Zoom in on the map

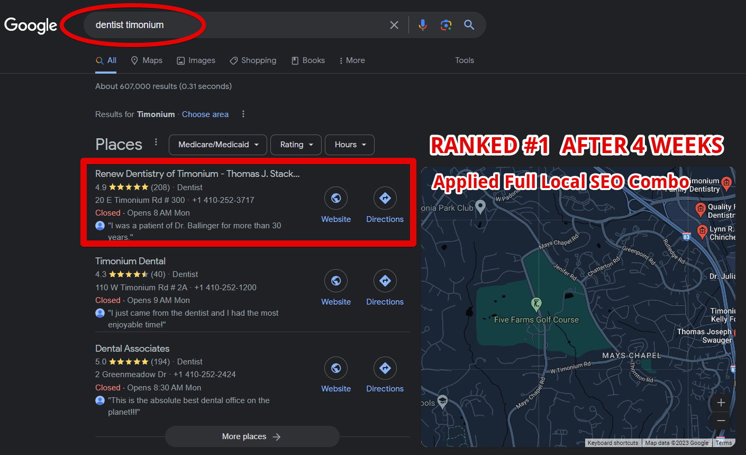coord(721,403)
